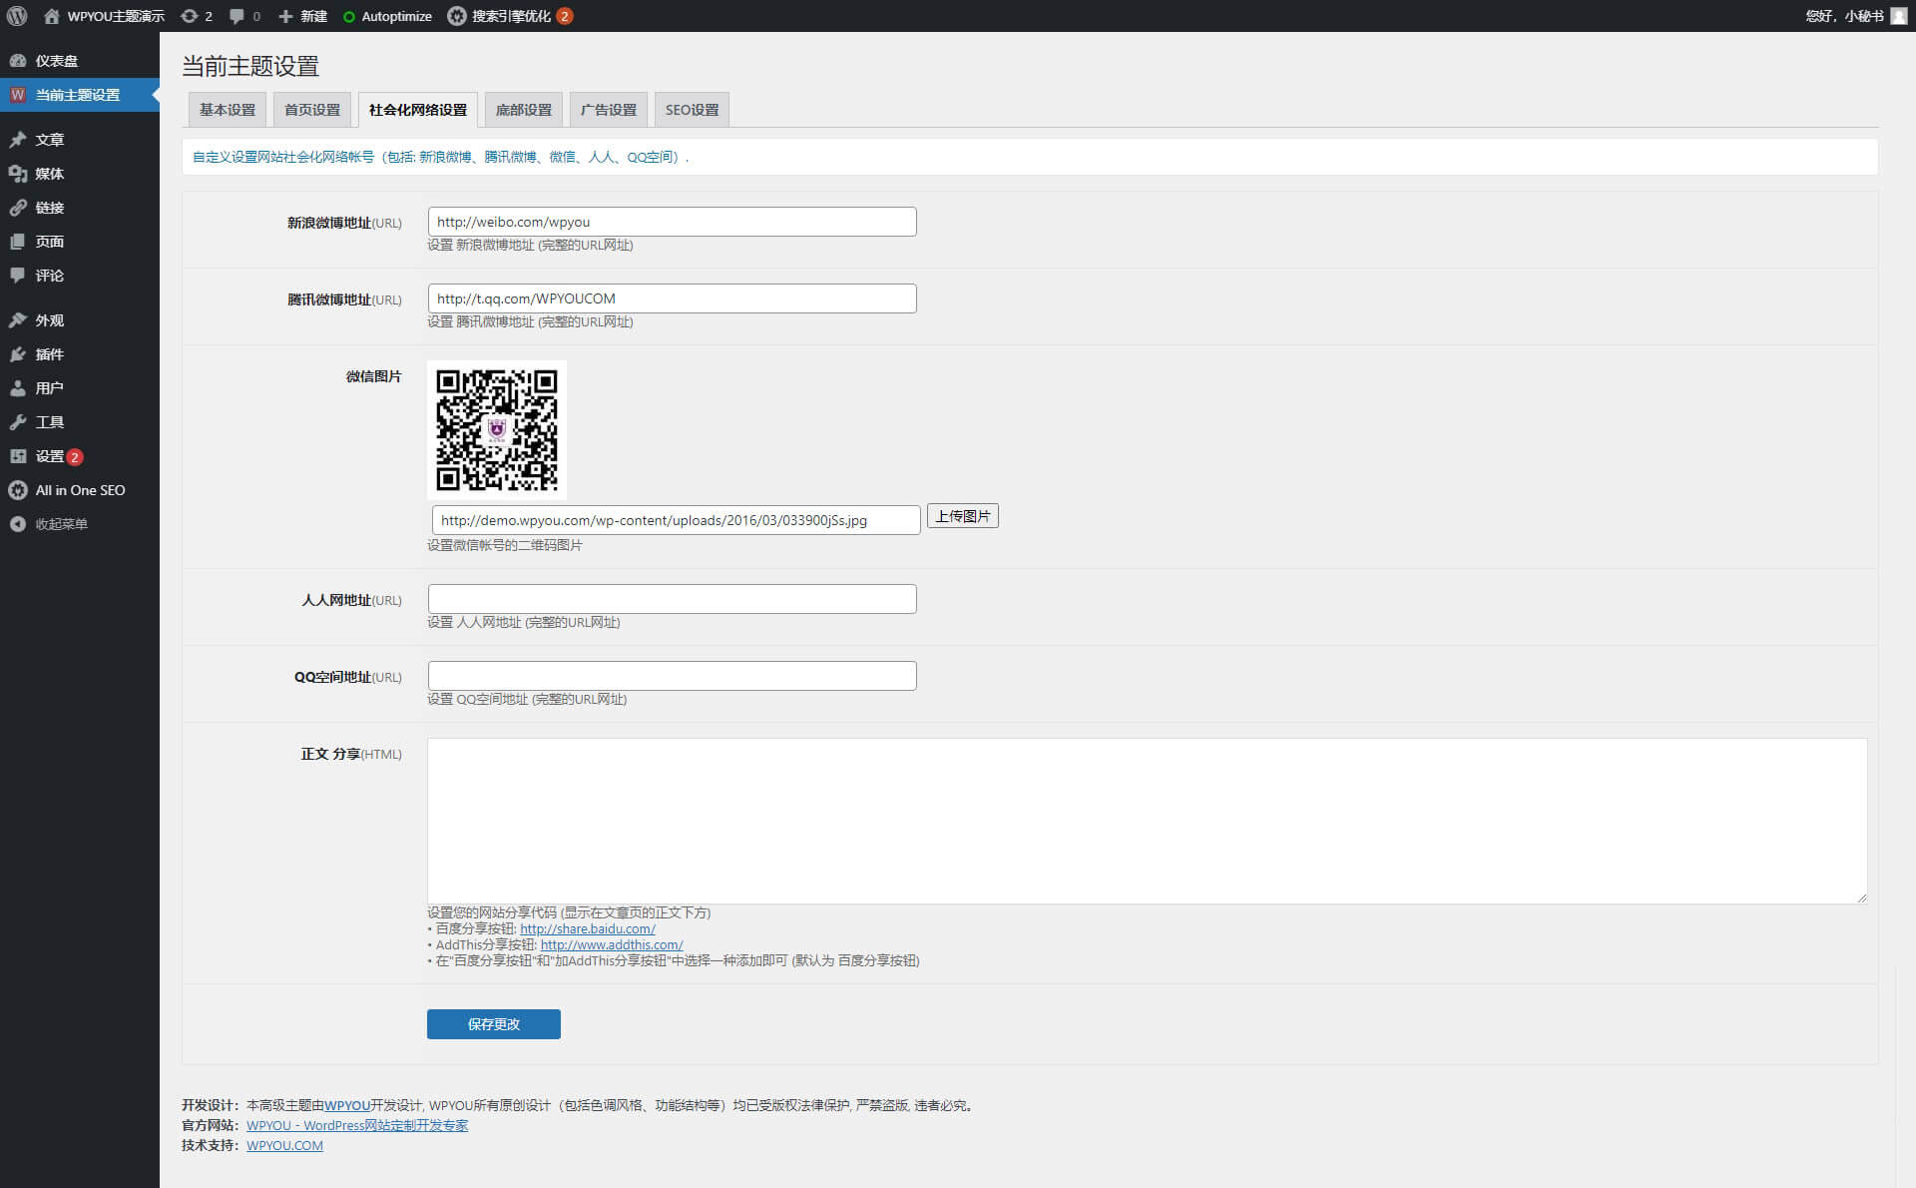
Task: Open the 底部设置 tab
Action: (x=524, y=110)
